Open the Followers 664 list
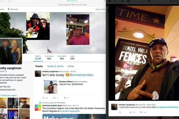The image size is (179, 119). click(62, 58)
